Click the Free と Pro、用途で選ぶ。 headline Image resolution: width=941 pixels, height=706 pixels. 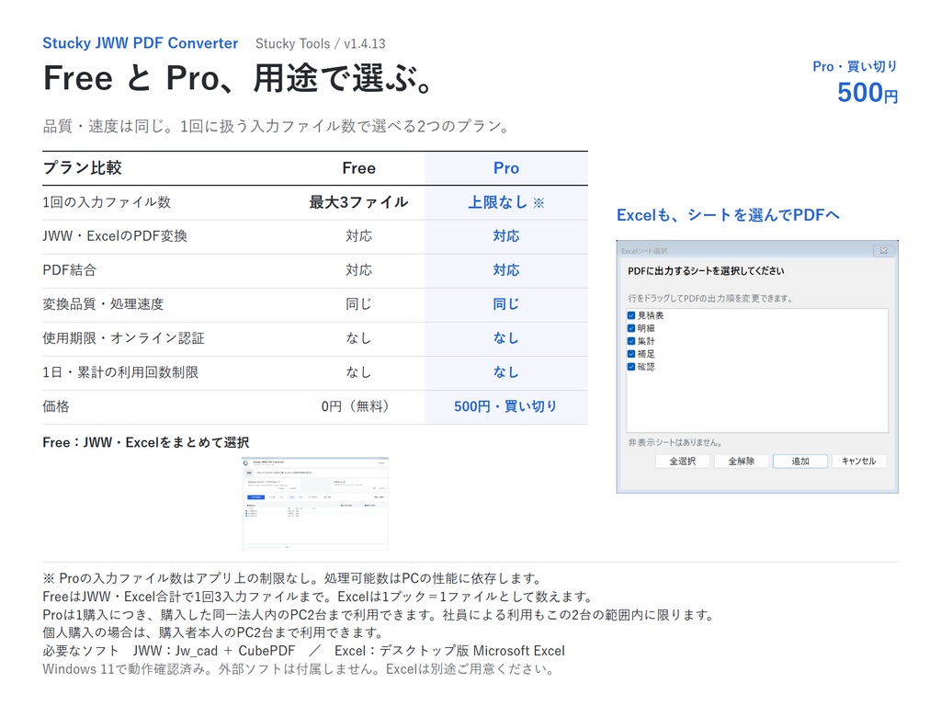pos(238,78)
